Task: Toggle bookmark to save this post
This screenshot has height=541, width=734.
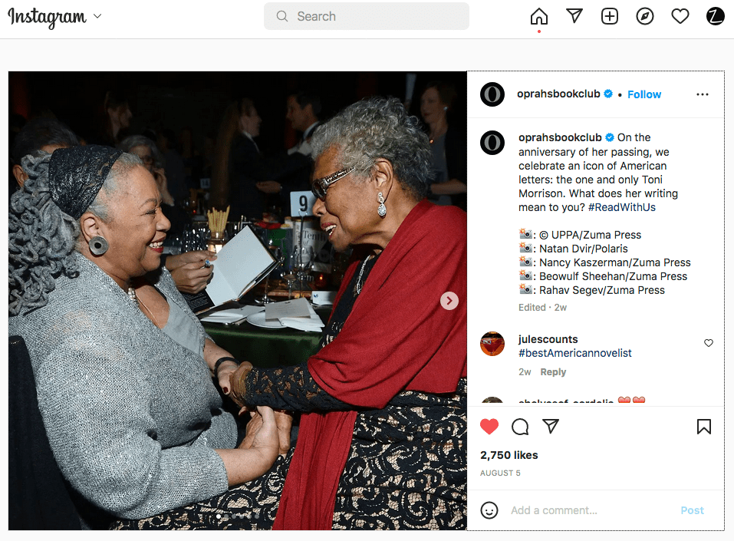Action: click(x=703, y=426)
